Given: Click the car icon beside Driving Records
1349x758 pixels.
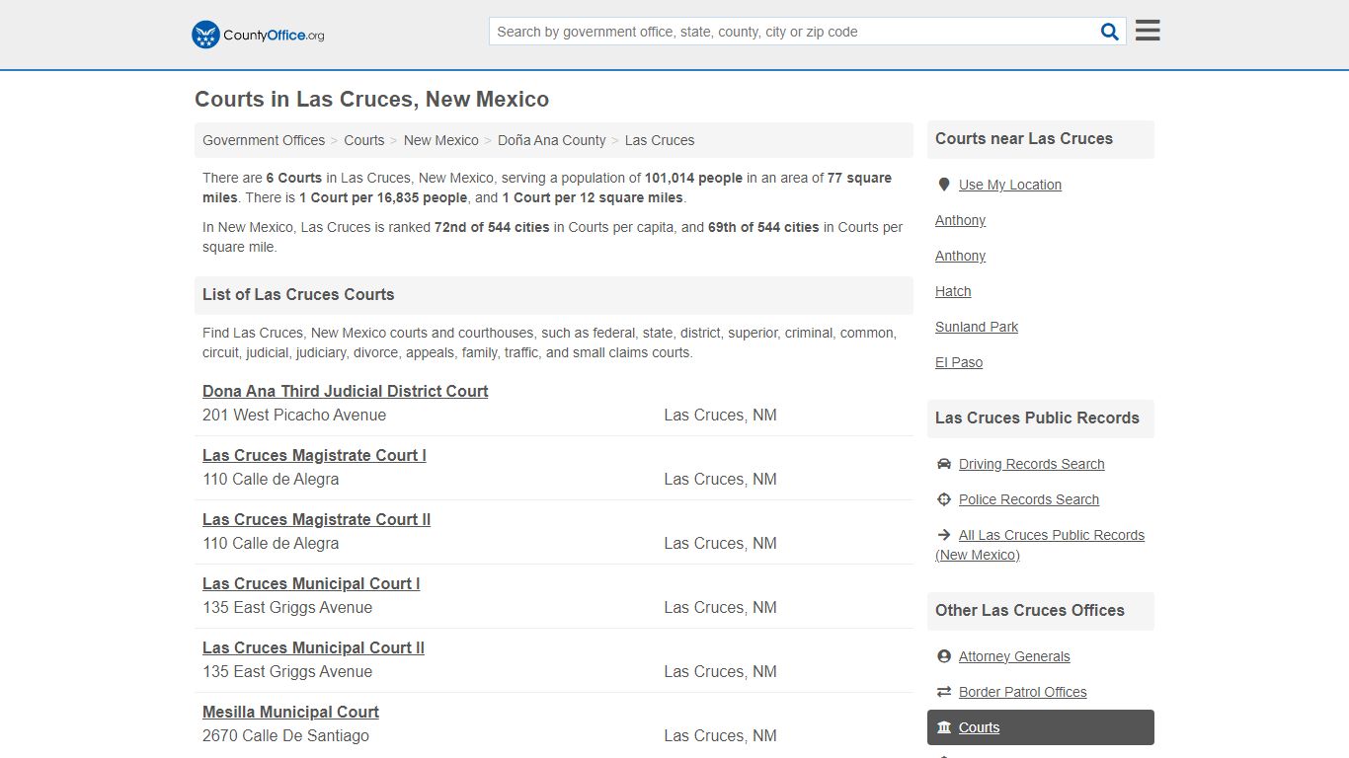Looking at the screenshot, I should pos(944,464).
